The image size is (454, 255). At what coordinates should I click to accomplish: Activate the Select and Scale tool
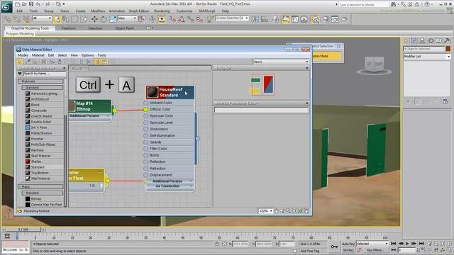(113, 19)
